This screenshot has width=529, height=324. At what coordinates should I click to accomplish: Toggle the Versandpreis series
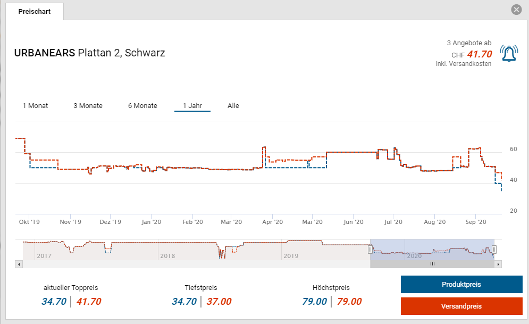point(461,306)
